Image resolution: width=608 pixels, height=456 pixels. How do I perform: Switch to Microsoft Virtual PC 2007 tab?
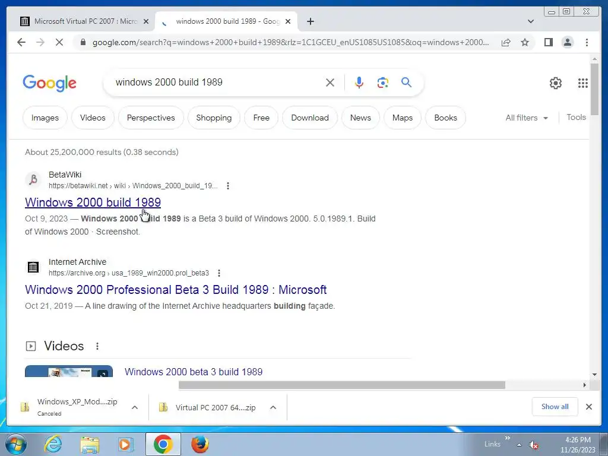click(85, 21)
